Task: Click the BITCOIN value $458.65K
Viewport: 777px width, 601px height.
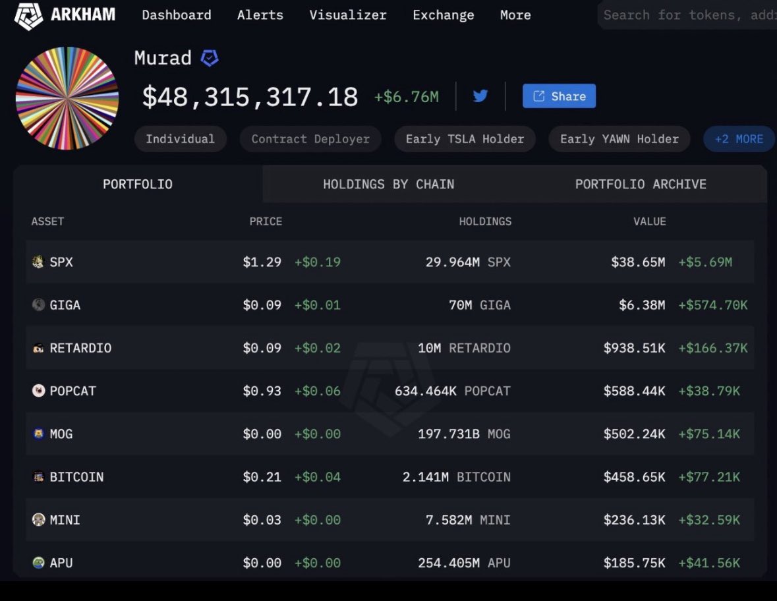Action: point(634,477)
